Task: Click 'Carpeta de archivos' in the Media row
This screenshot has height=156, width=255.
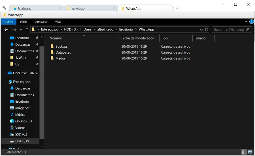Action: [175, 58]
